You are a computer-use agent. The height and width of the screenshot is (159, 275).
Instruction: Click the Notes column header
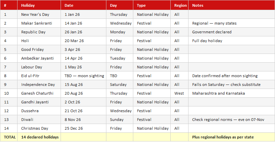232,5
